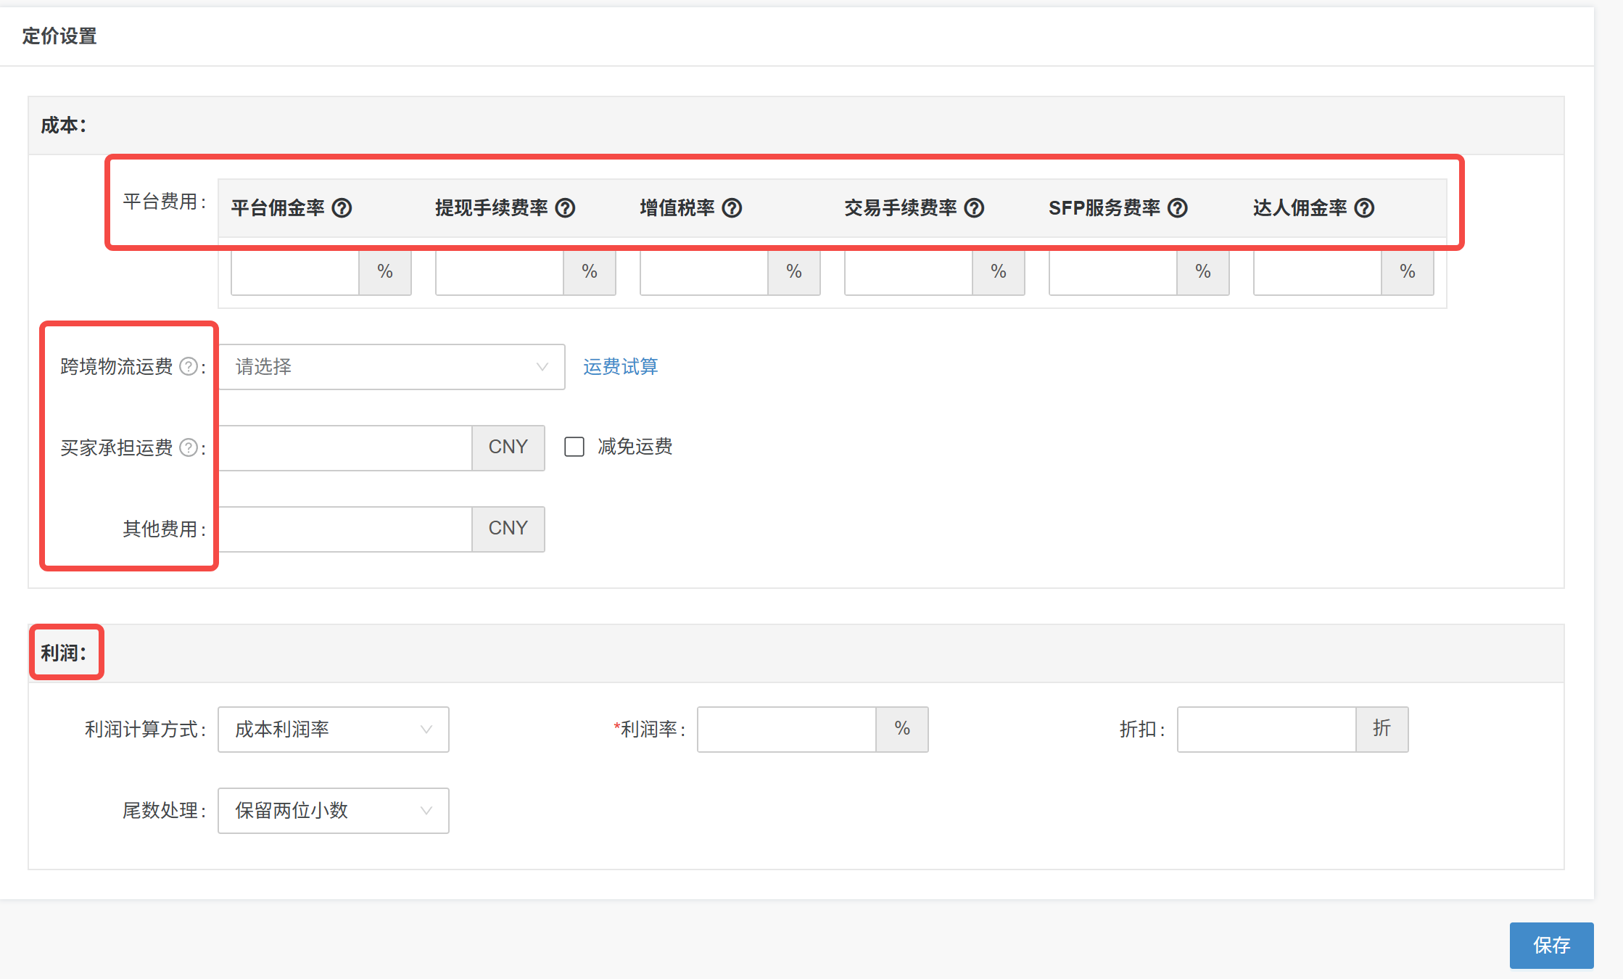The image size is (1623, 979).
Task: Click the 达人佣金率 percentage input field
Action: pyautogui.click(x=1317, y=273)
